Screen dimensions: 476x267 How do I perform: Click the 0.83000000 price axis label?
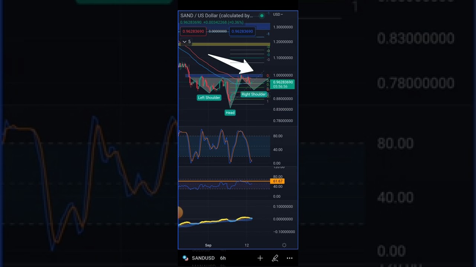[283, 109]
